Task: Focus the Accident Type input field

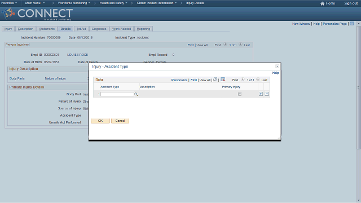Action: [x=117, y=94]
